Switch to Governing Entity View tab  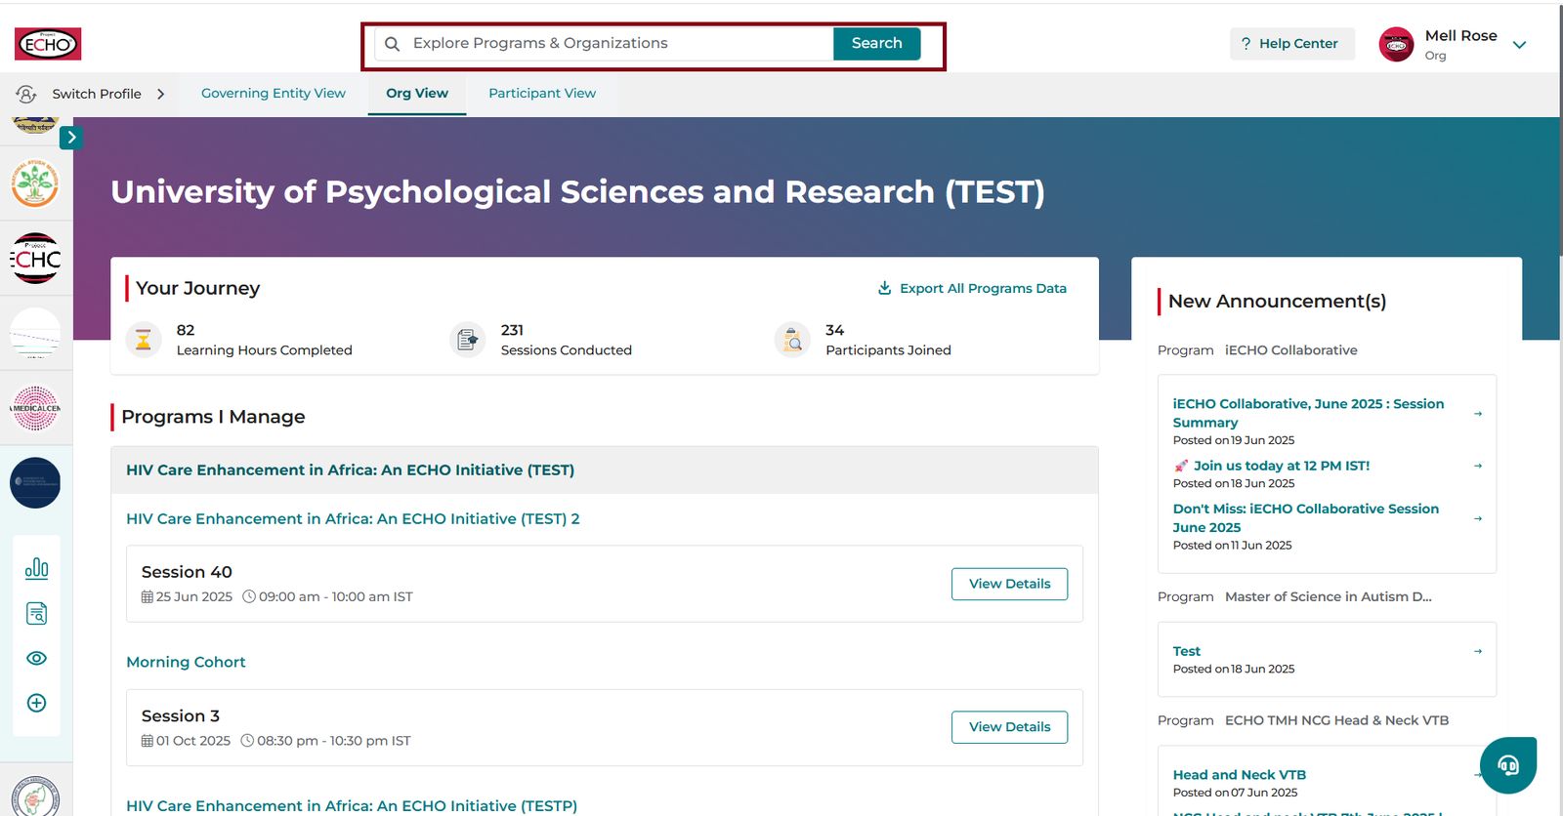274,94
